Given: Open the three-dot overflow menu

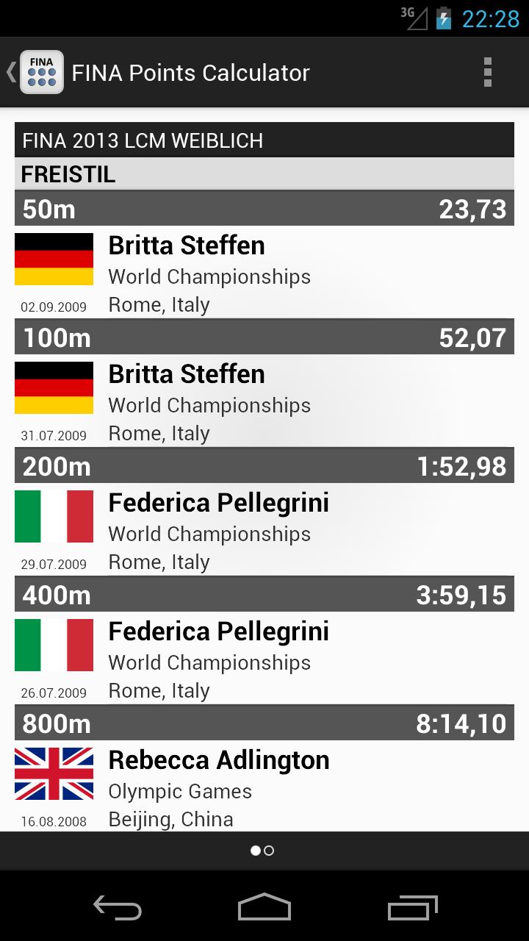Looking at the screenshot, I should coord(487,72).
